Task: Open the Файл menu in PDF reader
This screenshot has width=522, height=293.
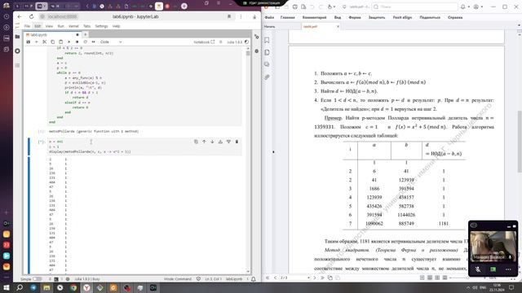Action: 269,17
